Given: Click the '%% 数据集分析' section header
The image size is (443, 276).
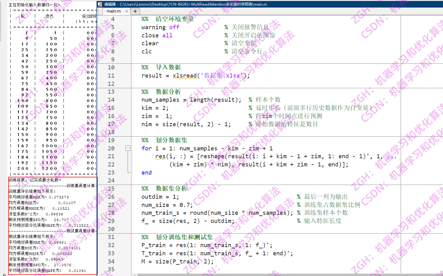Looking at the screenshot, I should pyautogui.click(x=164, y=189).
